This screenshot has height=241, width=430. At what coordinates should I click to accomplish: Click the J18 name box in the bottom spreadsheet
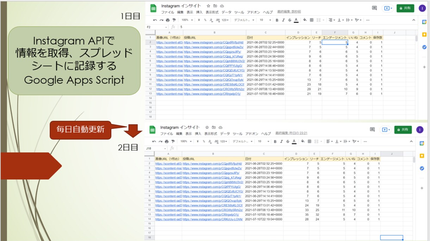point(156,148)
